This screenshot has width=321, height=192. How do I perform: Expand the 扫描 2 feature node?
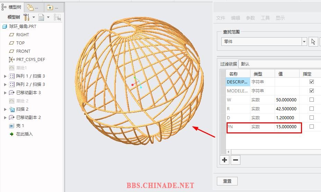pyautogui.click(x=5, y=109)
